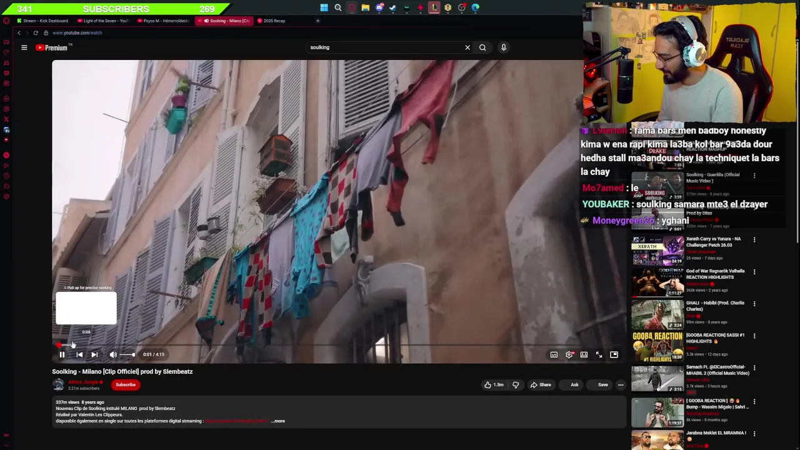This screenshot has height=450, width=800.
Task: Open Microsoft Edge from the taskbar
Action: click(476, 7)
